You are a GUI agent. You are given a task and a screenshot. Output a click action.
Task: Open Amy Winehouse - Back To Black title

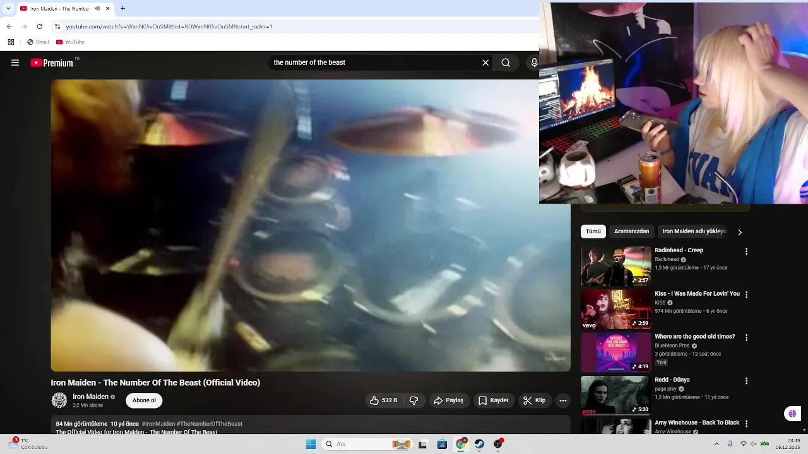pyautogui.click(x=697, y=423)
